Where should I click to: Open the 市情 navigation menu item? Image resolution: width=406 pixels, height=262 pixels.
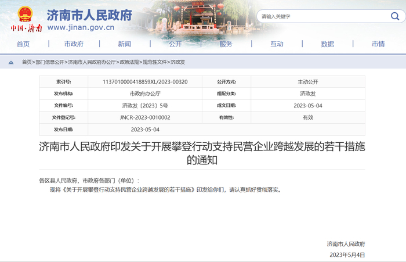click(x=378, y=44)
